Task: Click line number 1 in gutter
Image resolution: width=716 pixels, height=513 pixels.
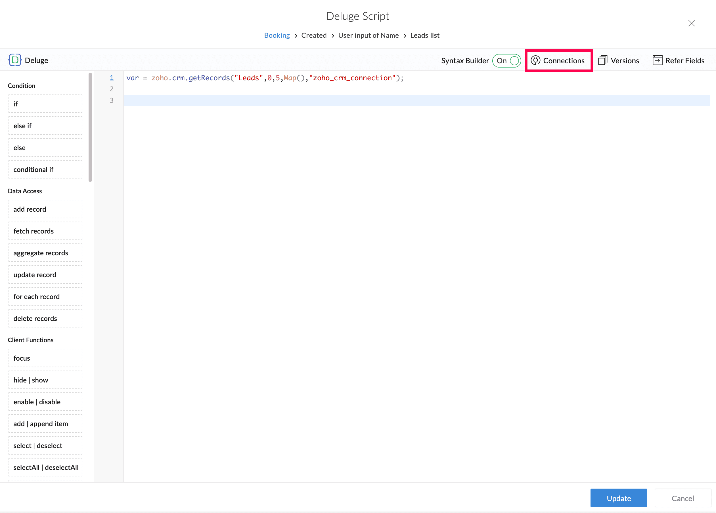Action: 112,78
